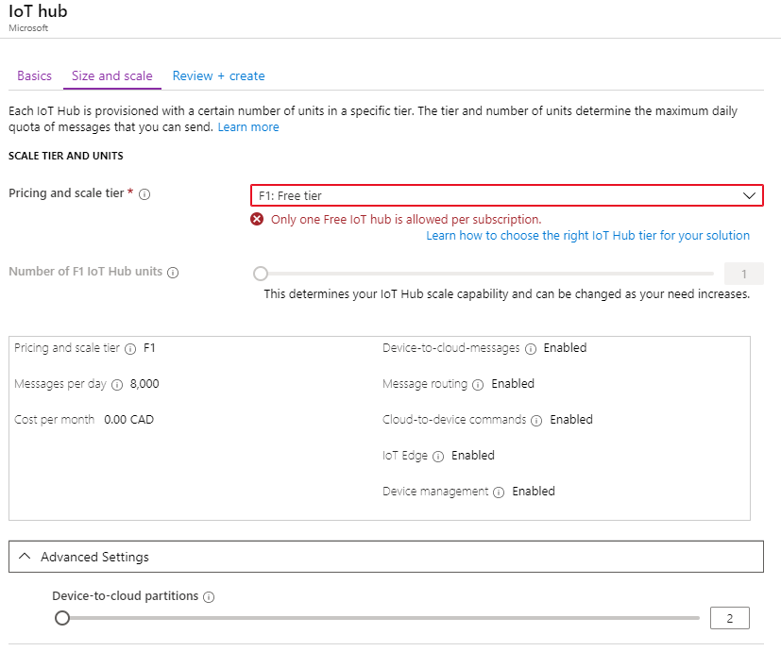Click the F1 IoT Hub units slider handle

[261, 274]
